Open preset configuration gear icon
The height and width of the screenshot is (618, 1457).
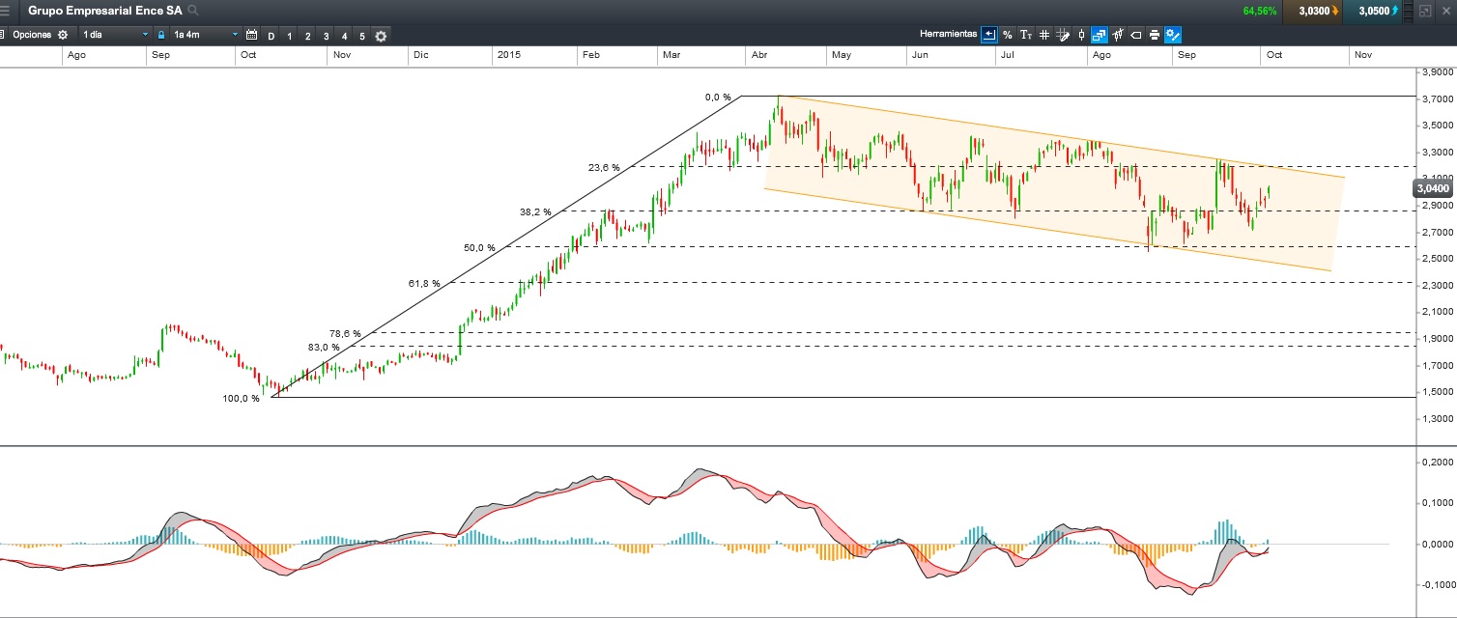click(381, 36)
